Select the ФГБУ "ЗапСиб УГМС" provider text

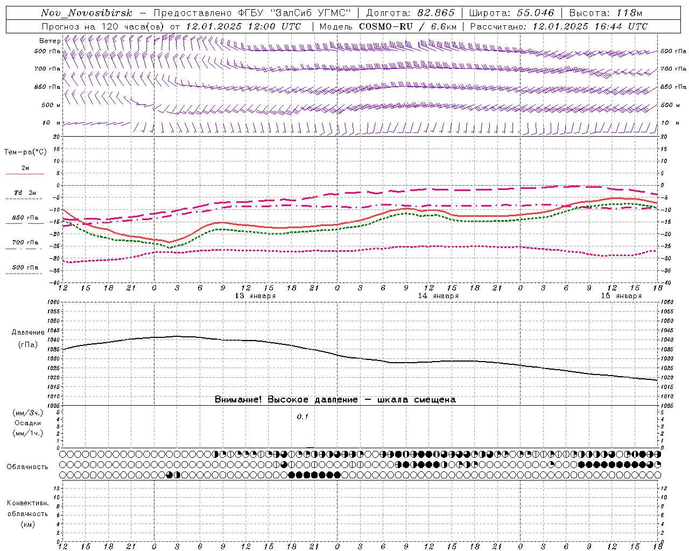(x=295, y=13)
